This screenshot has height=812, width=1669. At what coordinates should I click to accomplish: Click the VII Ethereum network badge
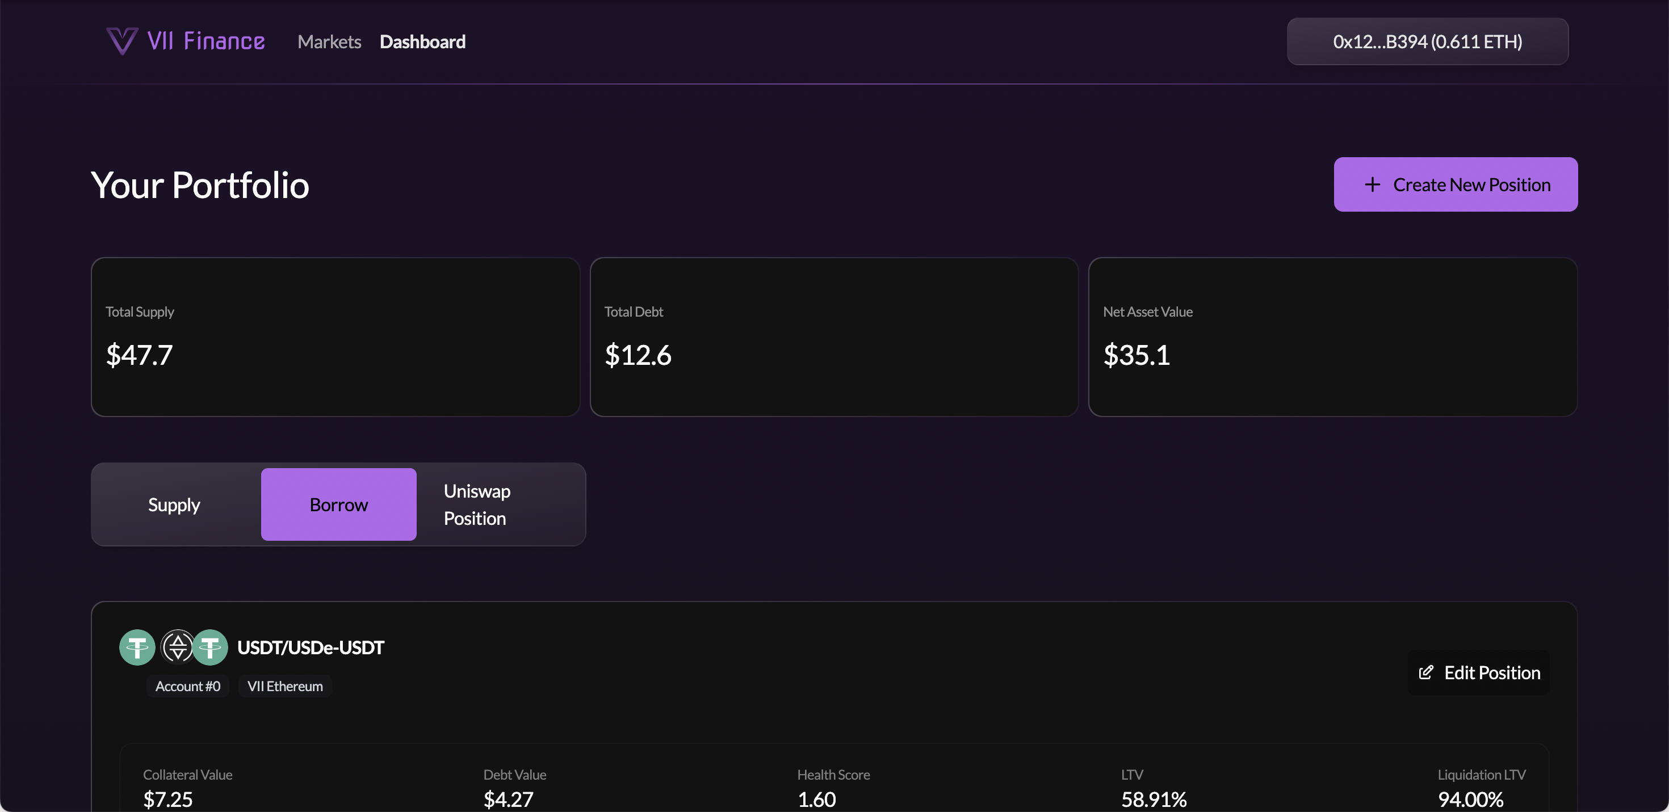pyautogui.click(x=285, y=685)
